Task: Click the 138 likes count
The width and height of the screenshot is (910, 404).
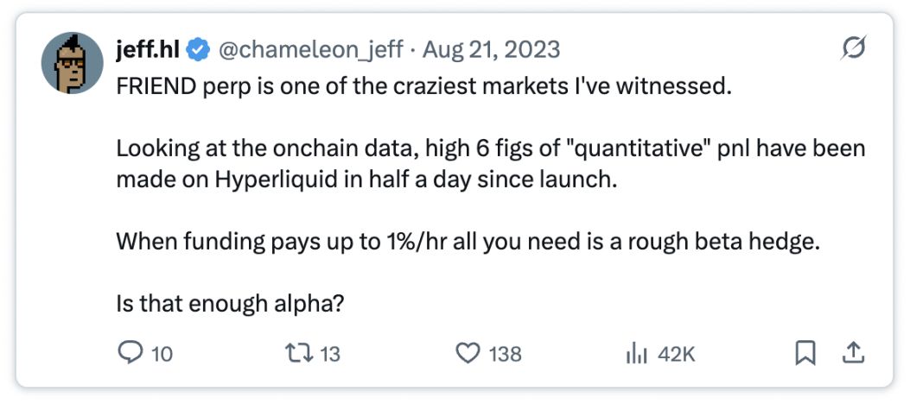Action: click(504, 354)
